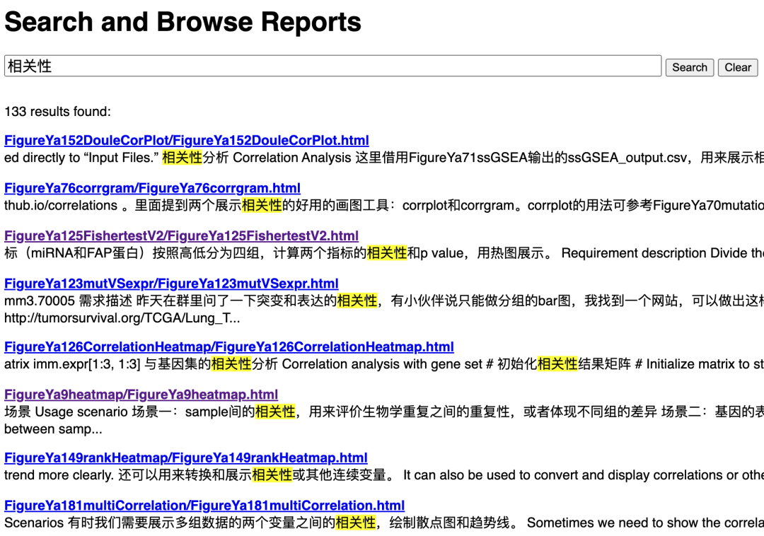Open FigureYa149rankHeatmap.html link
Screen dimensions: 764x536
(185, 458)
